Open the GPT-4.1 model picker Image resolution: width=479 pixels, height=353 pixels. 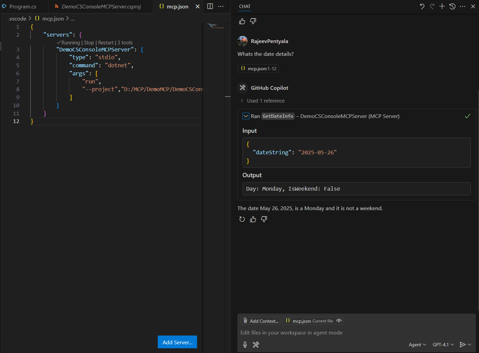point(443,345)
